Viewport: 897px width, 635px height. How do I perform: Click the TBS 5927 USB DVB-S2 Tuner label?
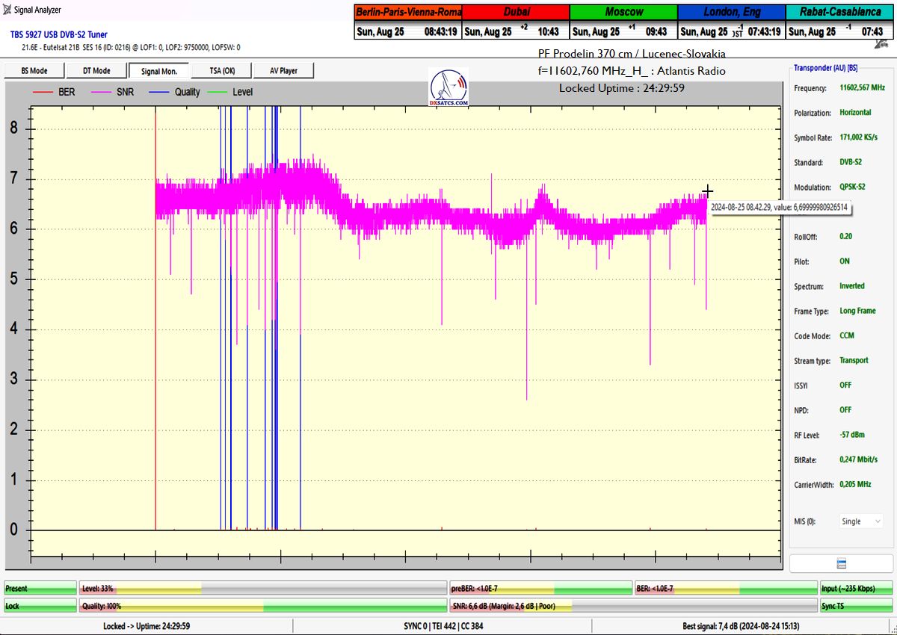(x=58, y=34)
